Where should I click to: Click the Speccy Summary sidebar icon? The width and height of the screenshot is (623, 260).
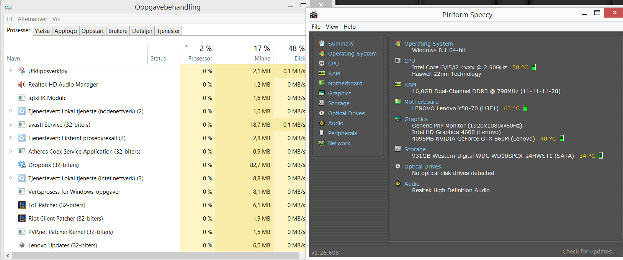(x=322, y=43)
